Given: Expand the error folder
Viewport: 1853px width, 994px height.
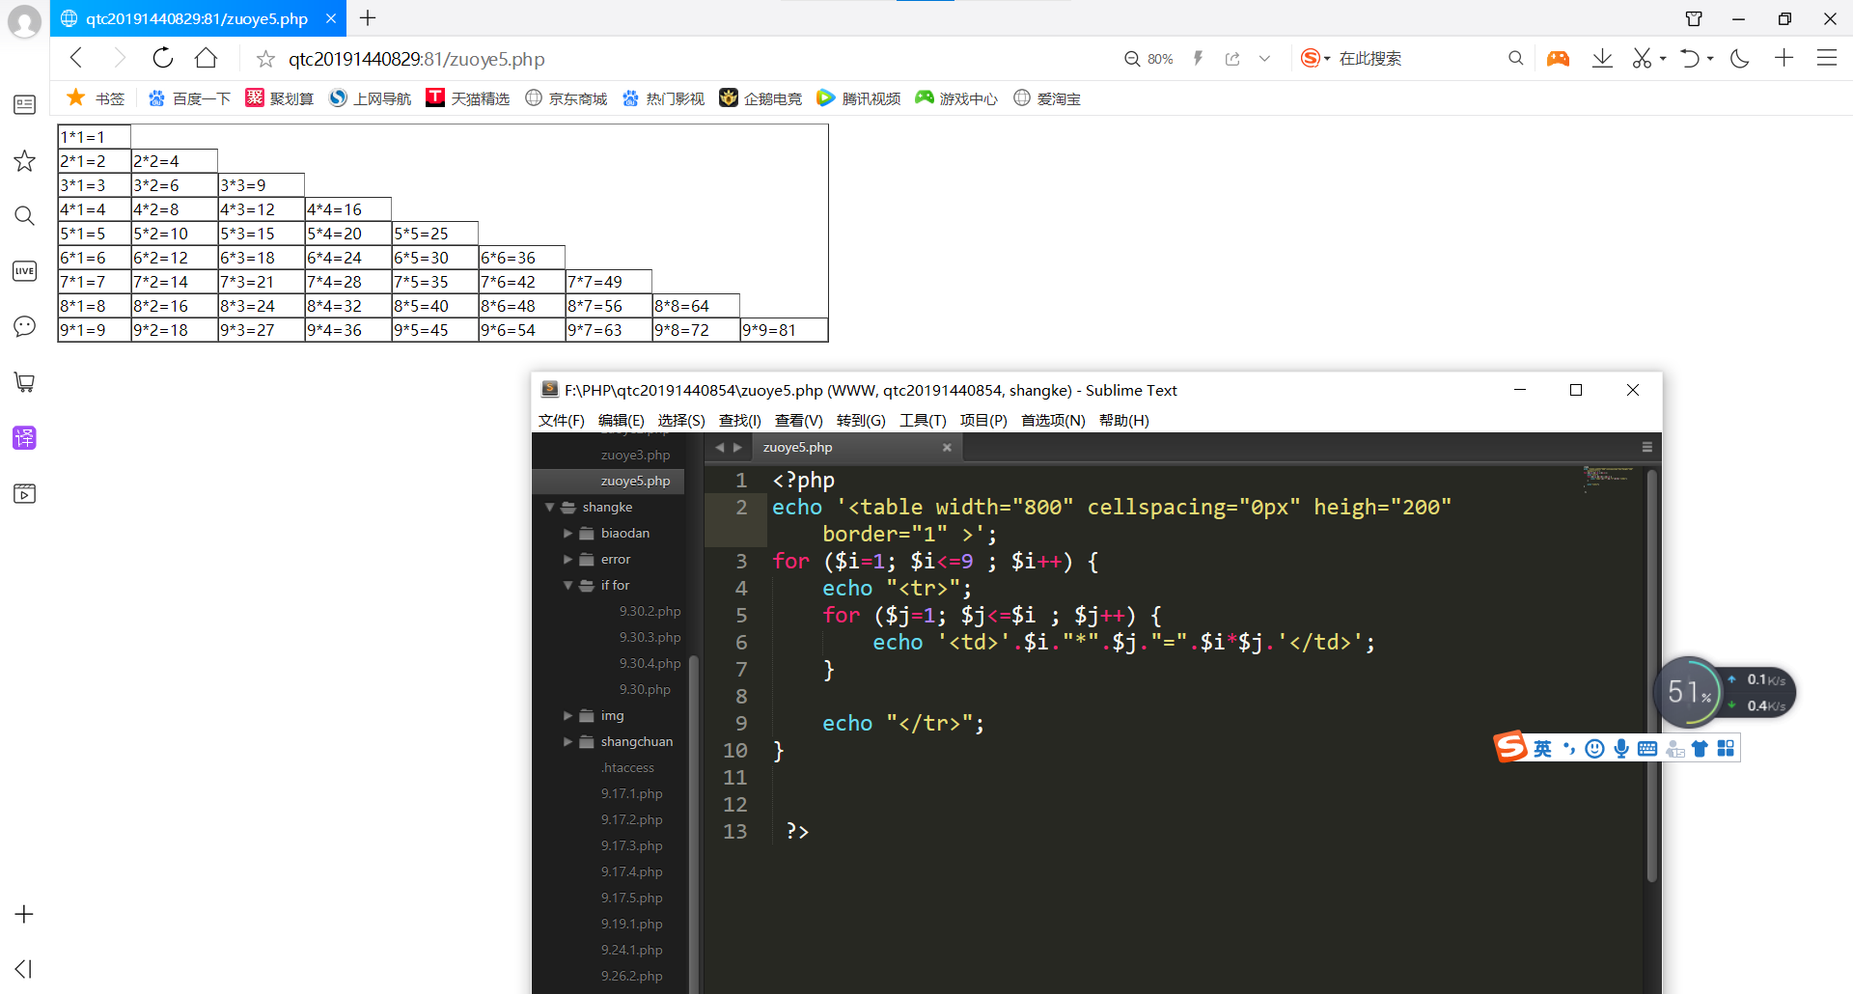Looking at the screenshot, I should click(567, 559).
